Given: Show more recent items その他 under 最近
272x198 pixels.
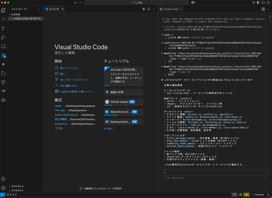Looking at the screenshot, I should pyautogui.click(x=60, y=128).
